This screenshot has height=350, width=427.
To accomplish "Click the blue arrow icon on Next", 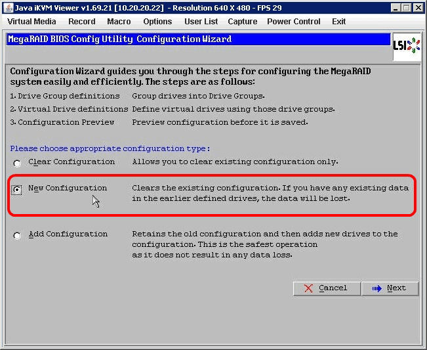I will click(377, 288).
